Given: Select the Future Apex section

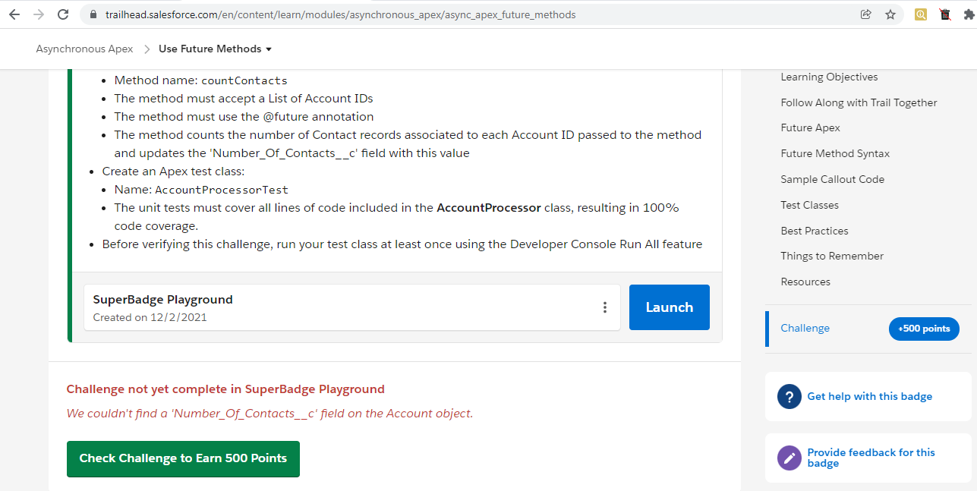Looking at the screenshot, I should pos(810,127).
